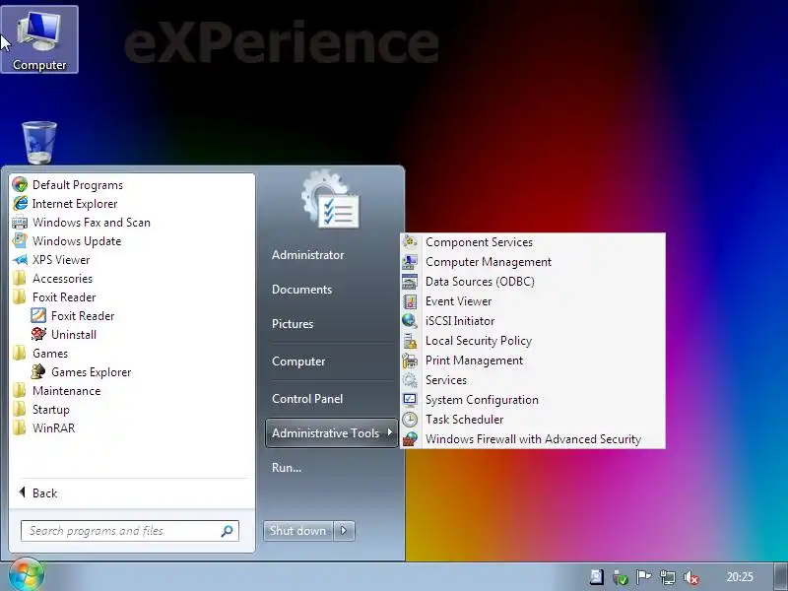
Task: Expand the Startup folder
Action: 41,410
